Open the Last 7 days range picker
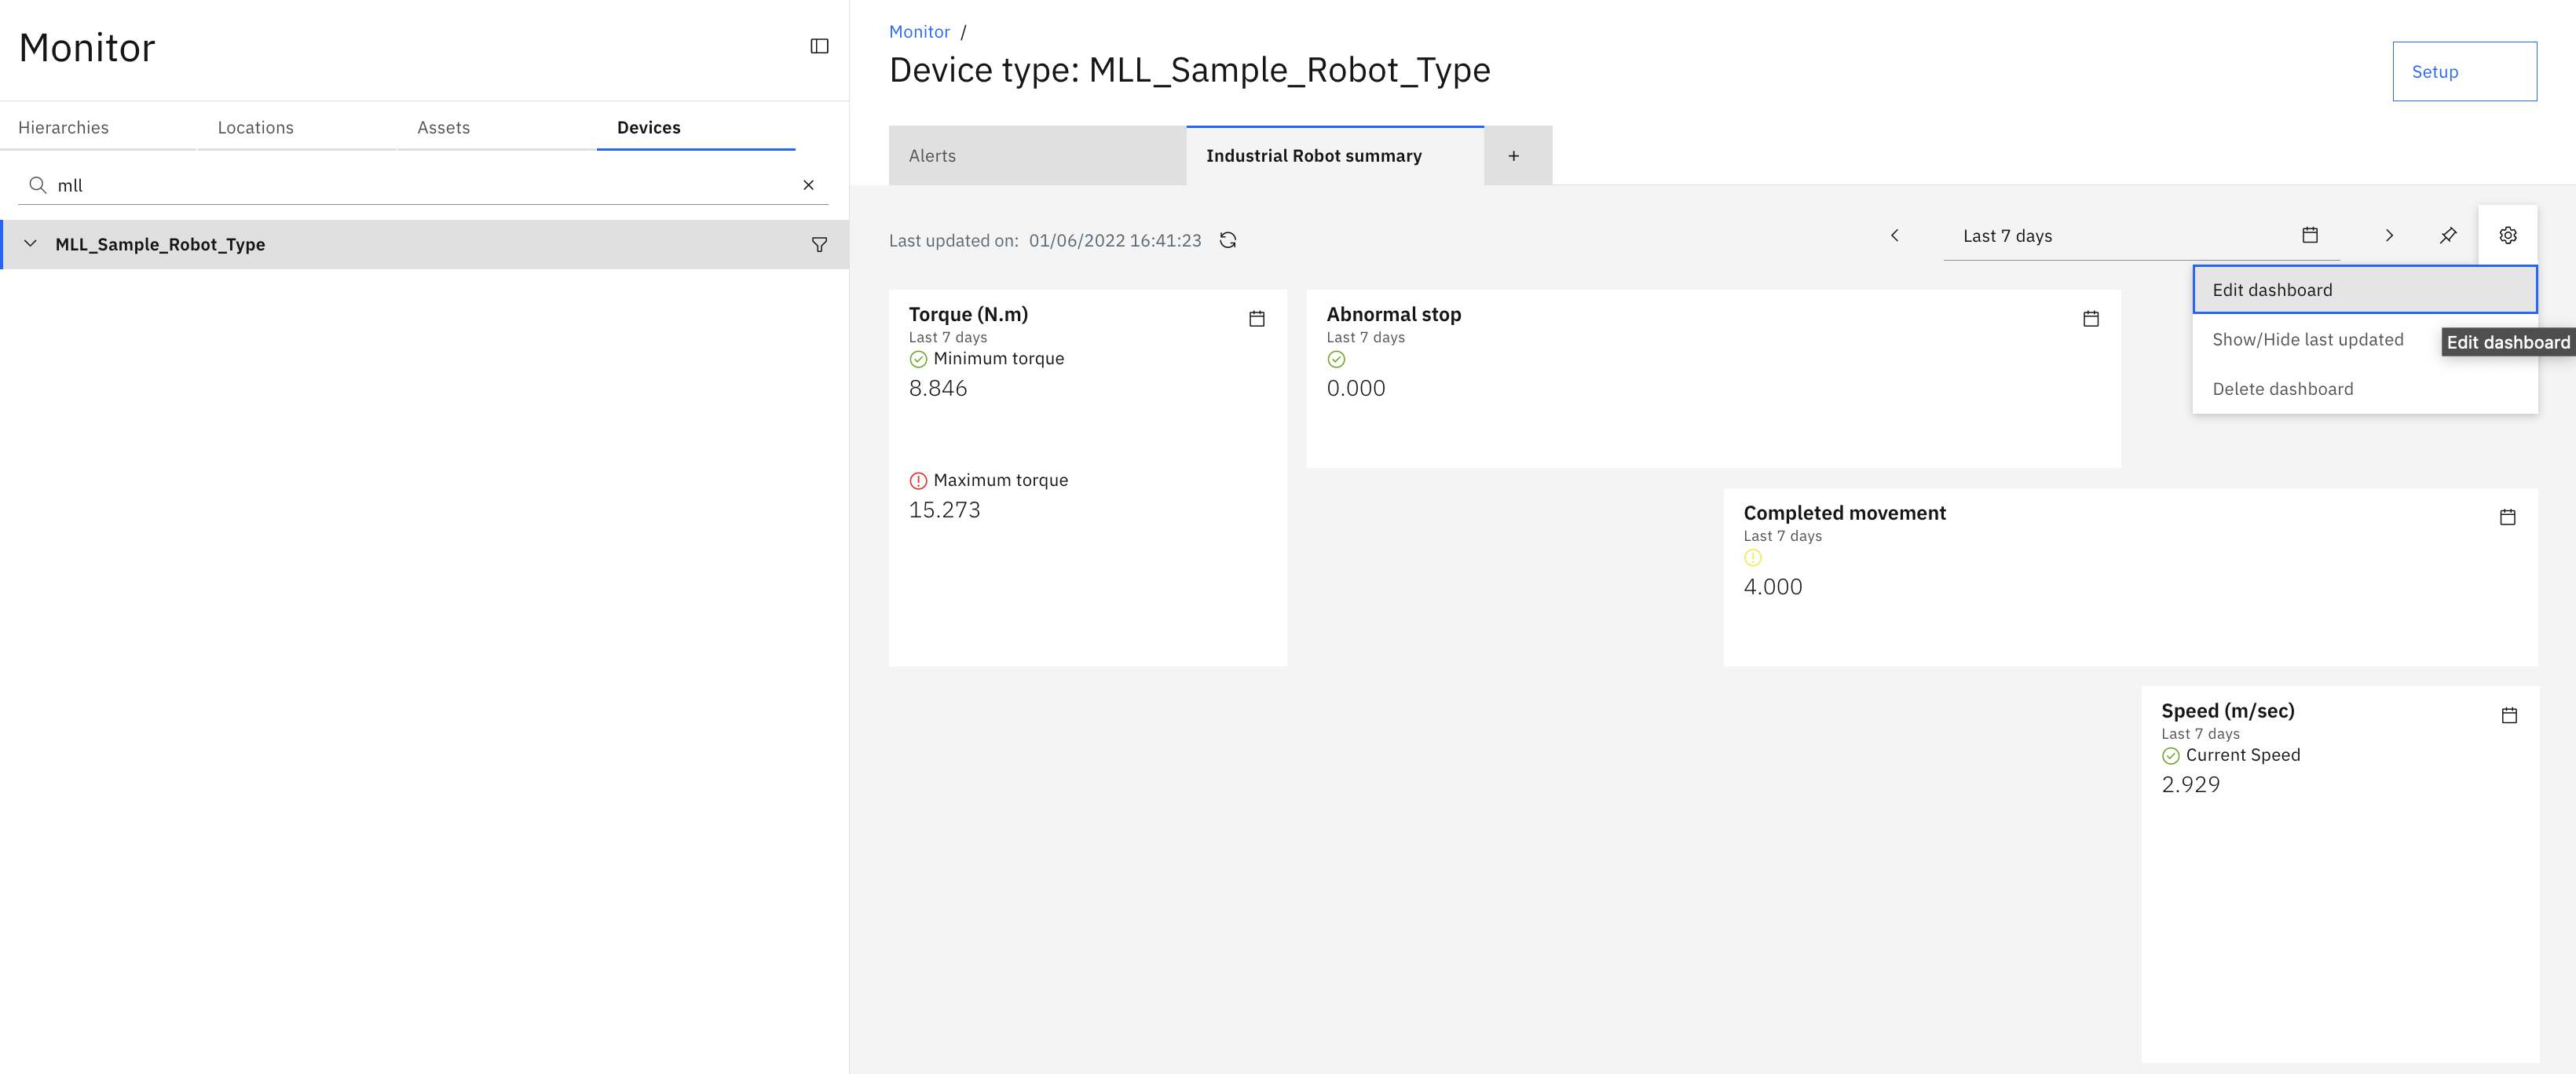The width and height of the screenshot is (2576, 1074). pos(2141,236)
